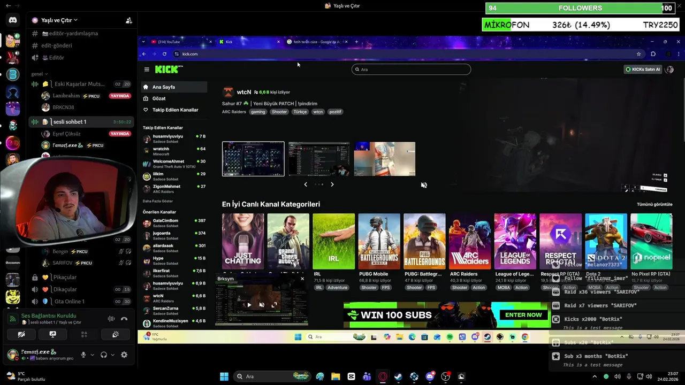685x385 pixels.
Task: Switch to the YouTube browser tab
Action: click(180, 42)
